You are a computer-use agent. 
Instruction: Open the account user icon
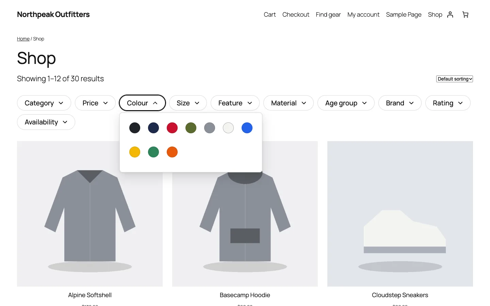pos(450,15)
